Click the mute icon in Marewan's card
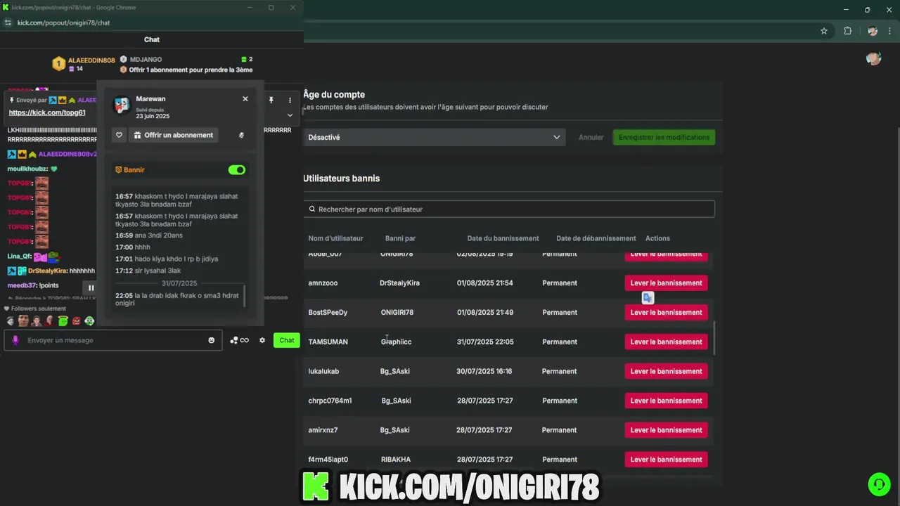This screenshot has width=900, height=506. (x=241, y=135)
